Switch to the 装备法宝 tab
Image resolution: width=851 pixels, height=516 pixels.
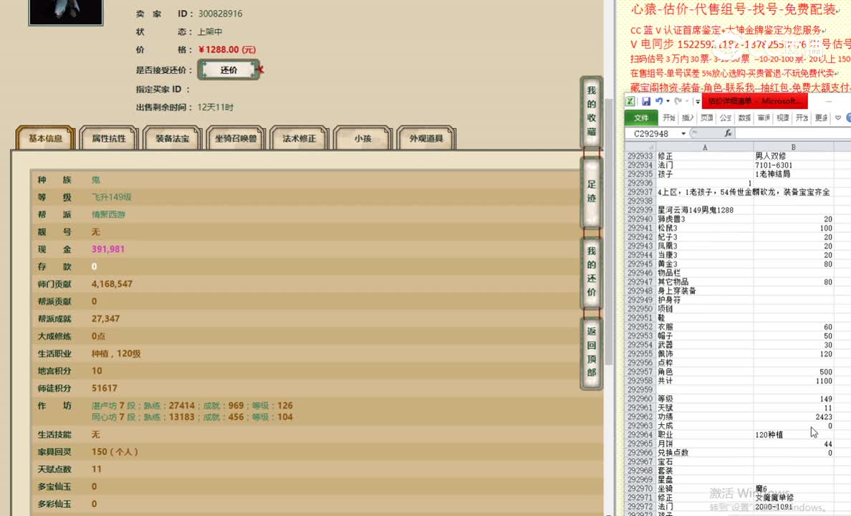tap(171, 137)
